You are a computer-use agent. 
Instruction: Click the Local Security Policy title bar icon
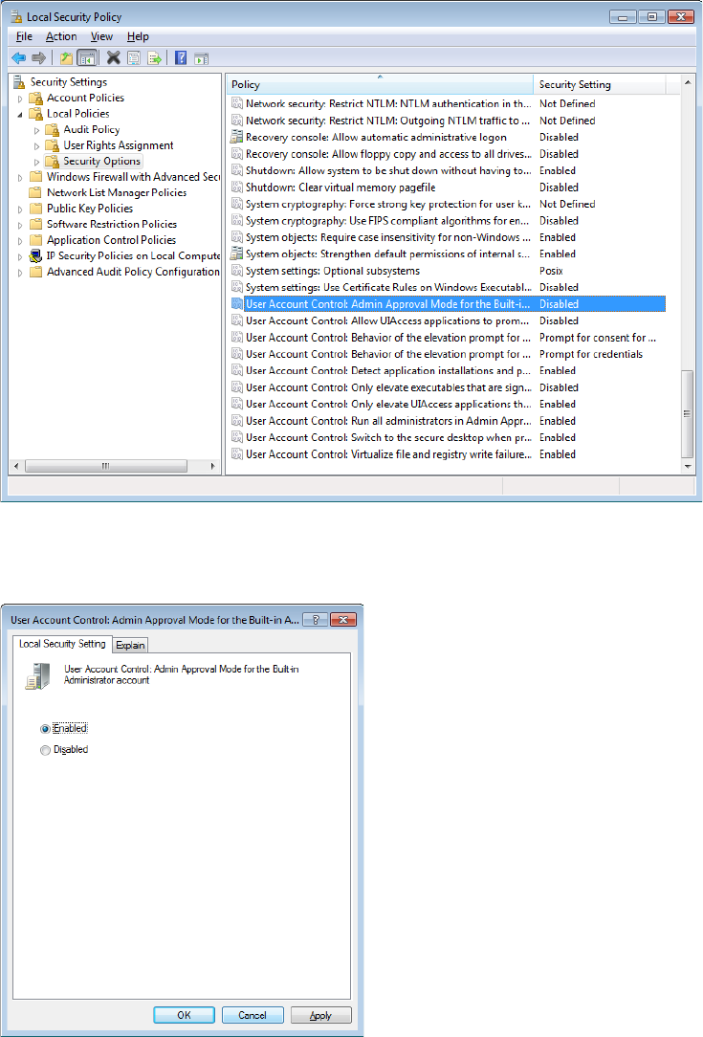(16, 16)
